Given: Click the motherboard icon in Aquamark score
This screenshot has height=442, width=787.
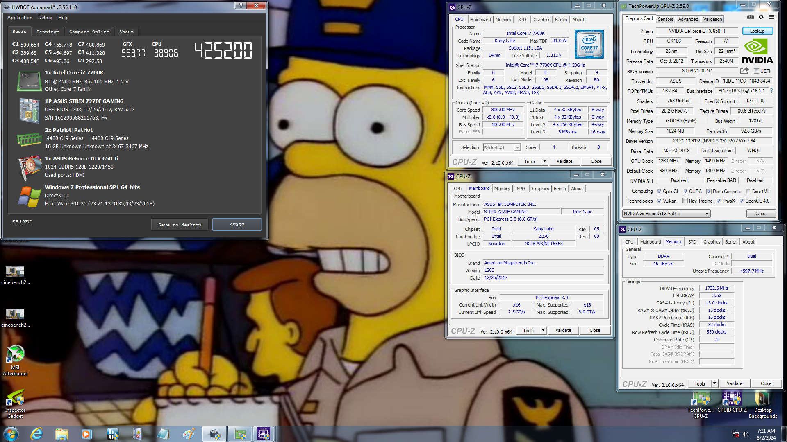Looking at the screenshot, I should coord(29,110).
